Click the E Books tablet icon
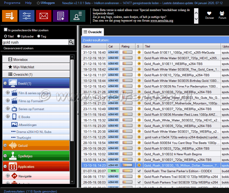 (x=14, y=117)
